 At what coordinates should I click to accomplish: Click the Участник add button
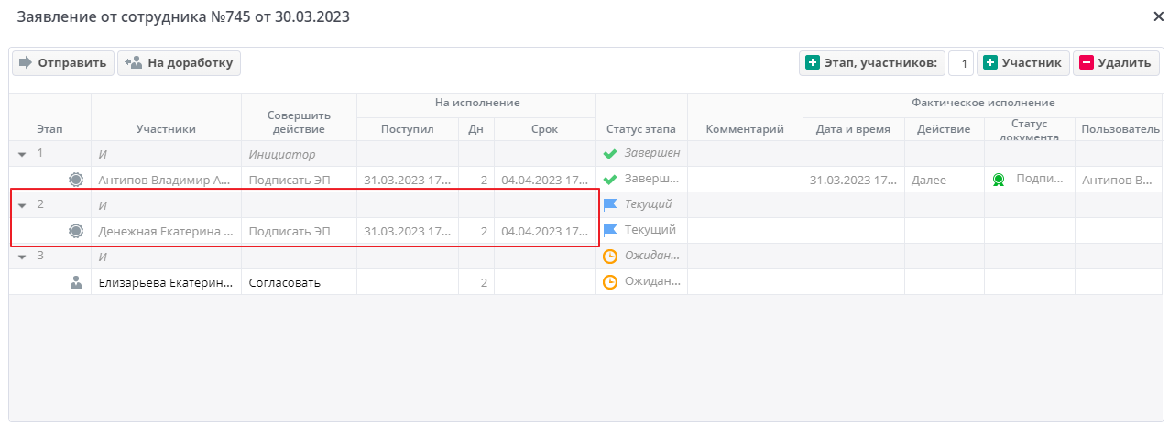tap(1022, 63)
